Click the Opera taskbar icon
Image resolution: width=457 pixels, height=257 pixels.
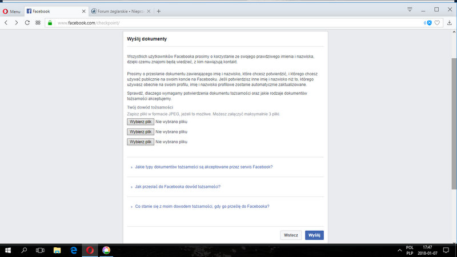pyautogui.click(x=90, y=250)
